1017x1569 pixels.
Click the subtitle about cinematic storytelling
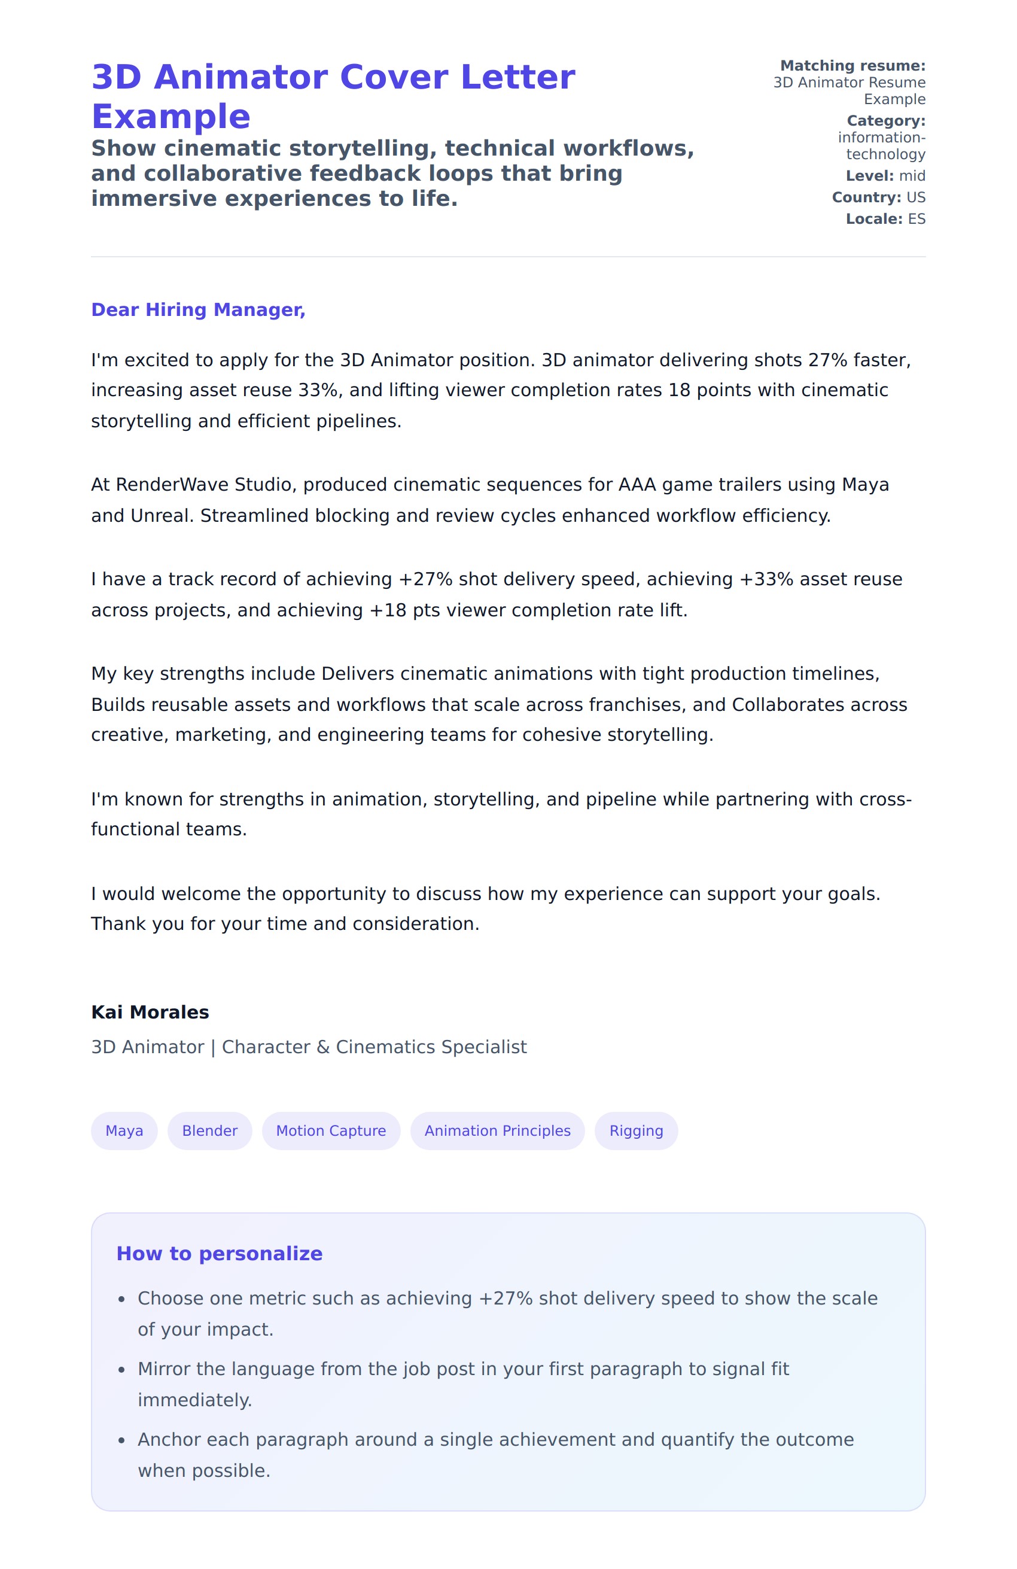click(392, 174)
